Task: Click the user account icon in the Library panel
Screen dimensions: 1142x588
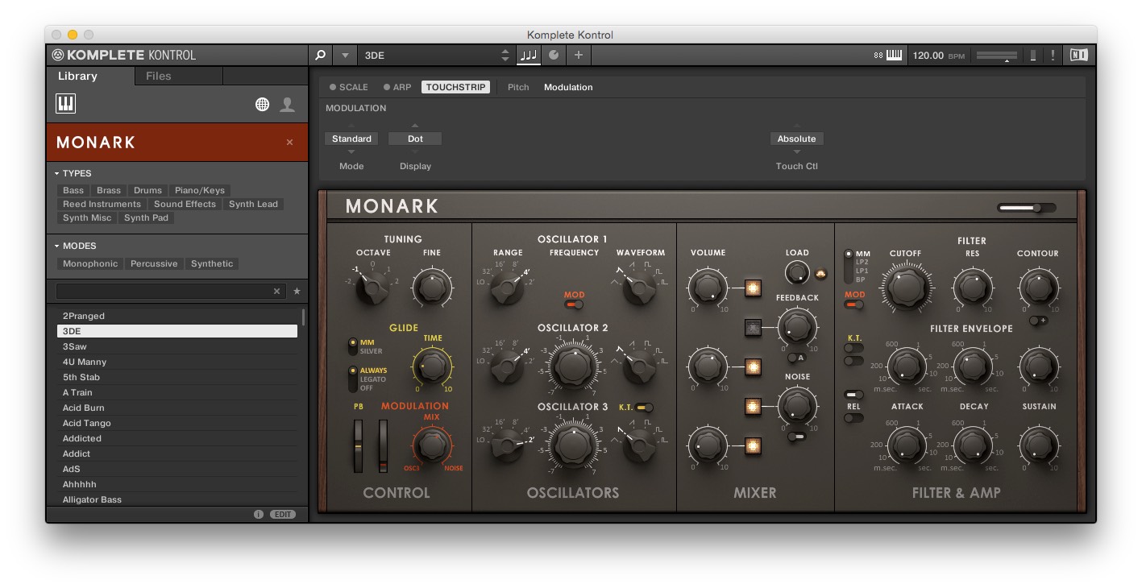Action: click(289, 104)
